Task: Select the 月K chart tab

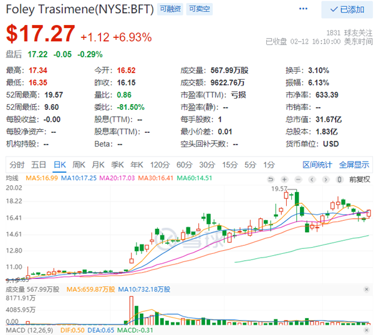Action: click(x=98, y=165)
